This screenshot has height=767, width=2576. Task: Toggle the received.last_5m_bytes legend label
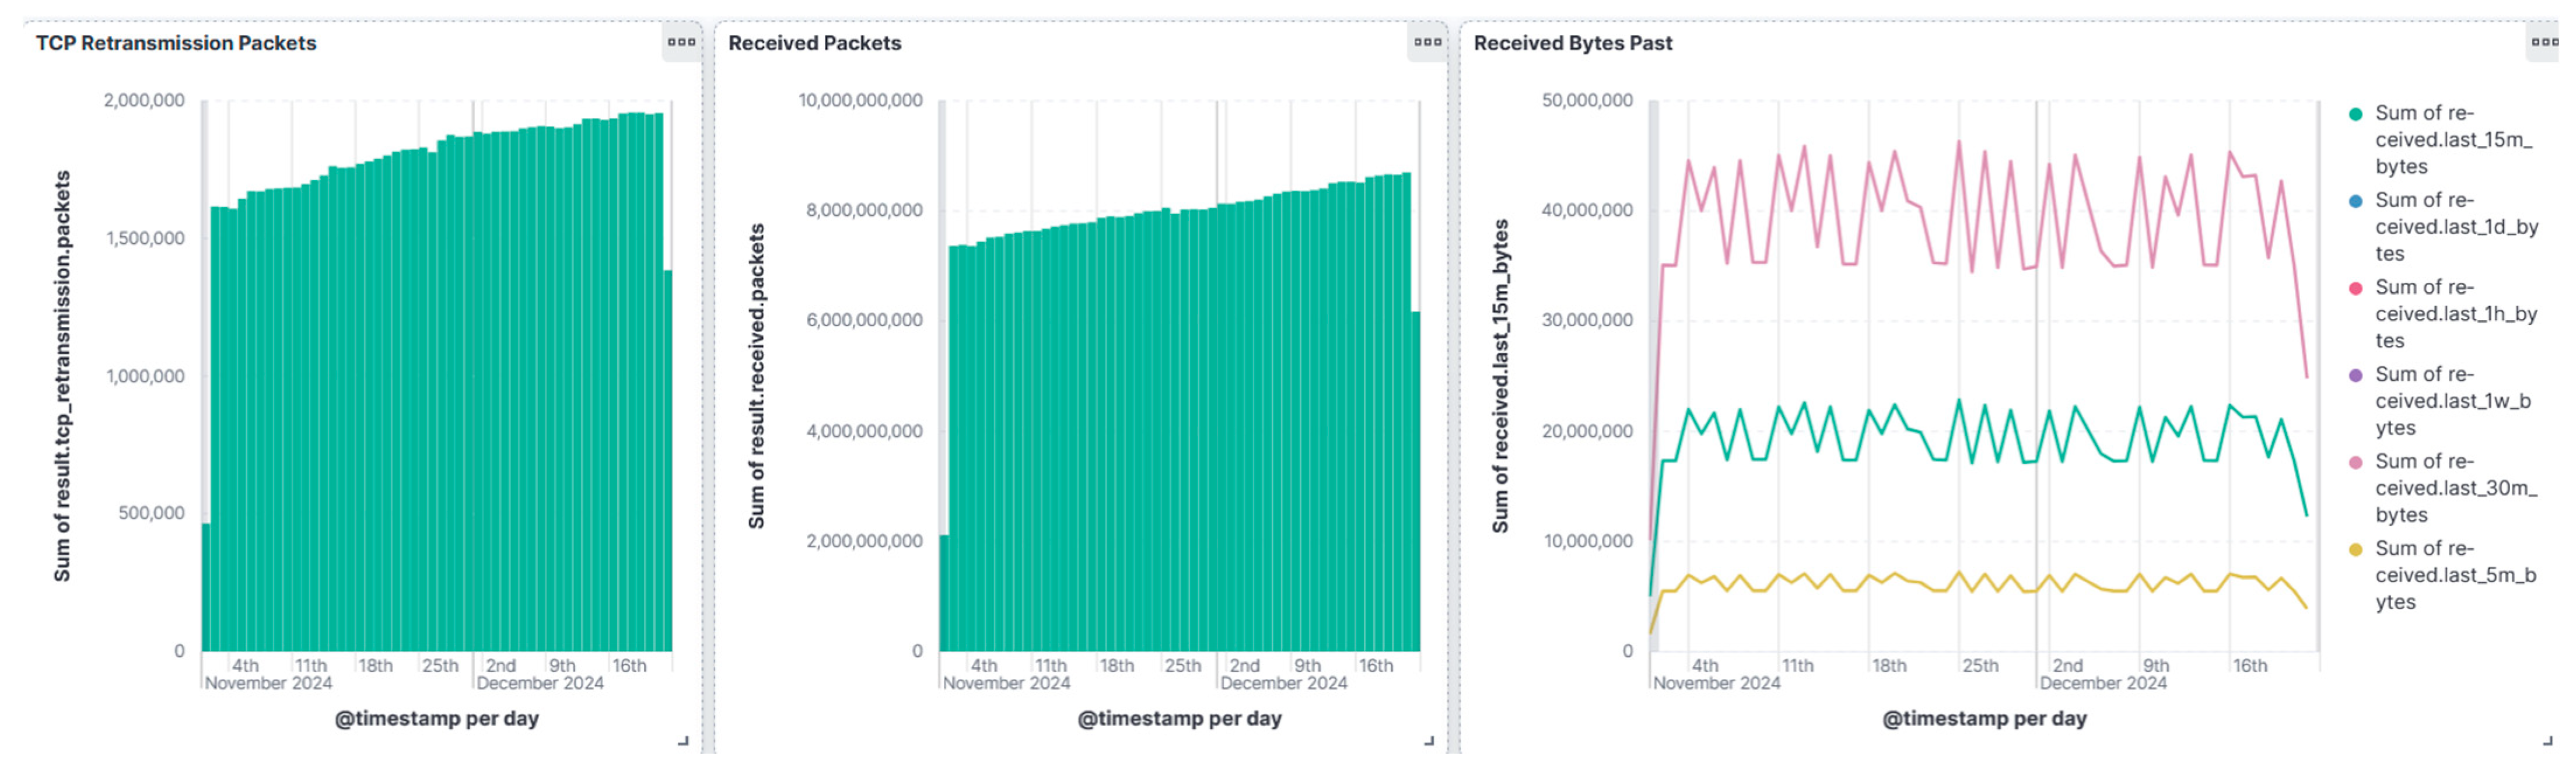coord(2454,575)
